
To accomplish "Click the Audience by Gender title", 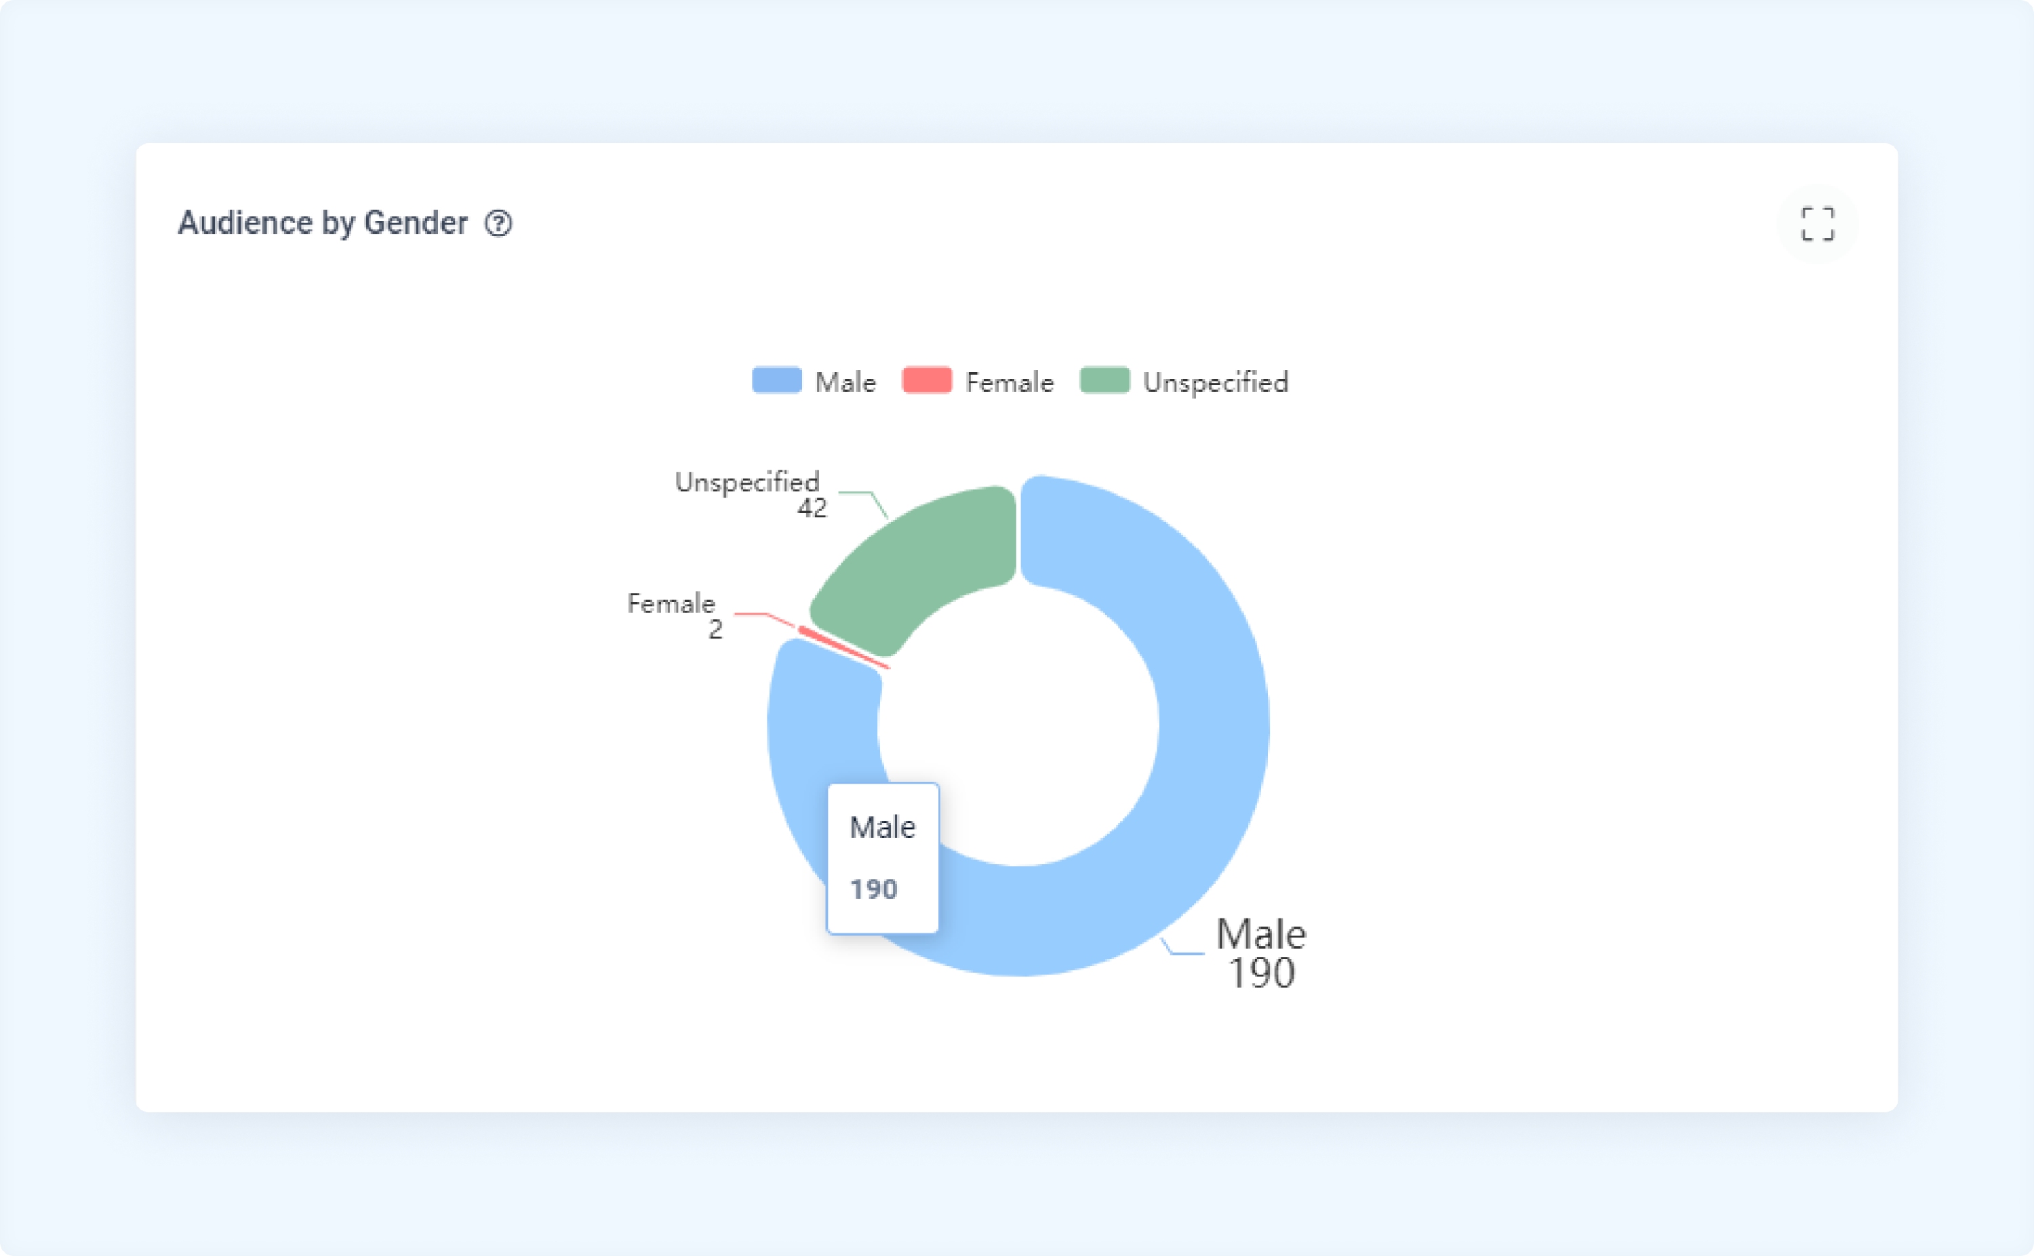I will click(322, 224).
